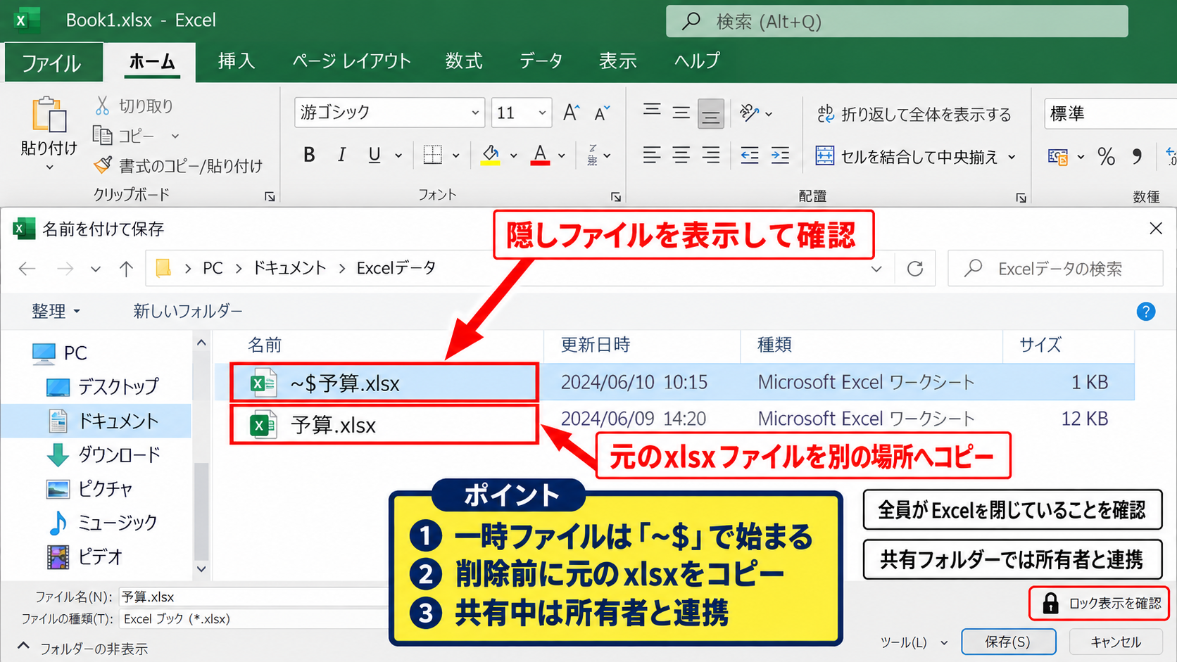Click the decrease indent icon
The height and width of the screenshot is (662, 1177).
pos(750,155)
